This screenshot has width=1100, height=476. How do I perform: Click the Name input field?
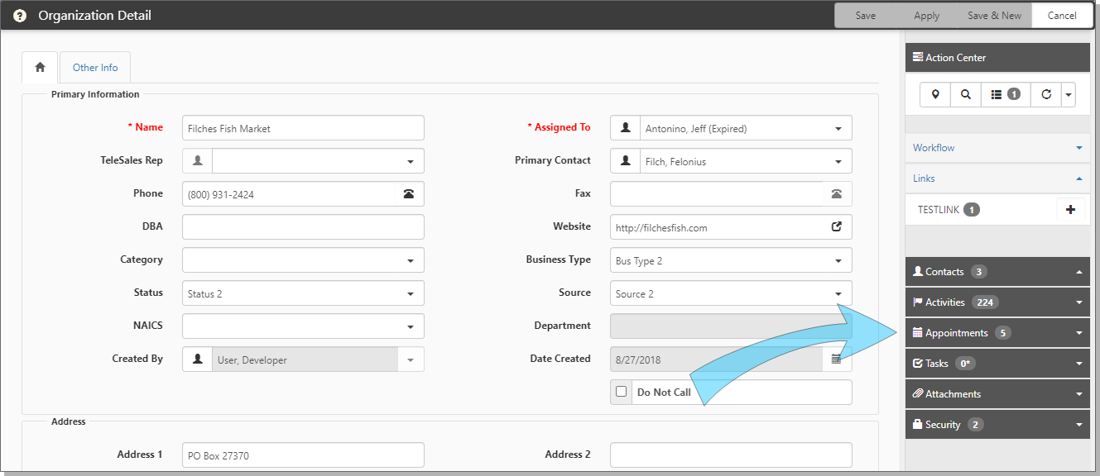click(x=303, y=128)
